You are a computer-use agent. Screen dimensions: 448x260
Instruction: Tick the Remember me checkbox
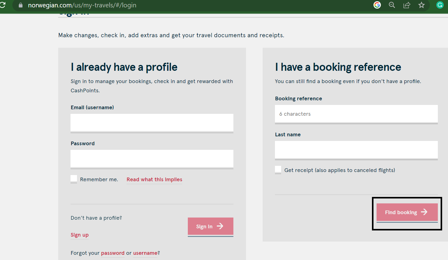point(74,179)
